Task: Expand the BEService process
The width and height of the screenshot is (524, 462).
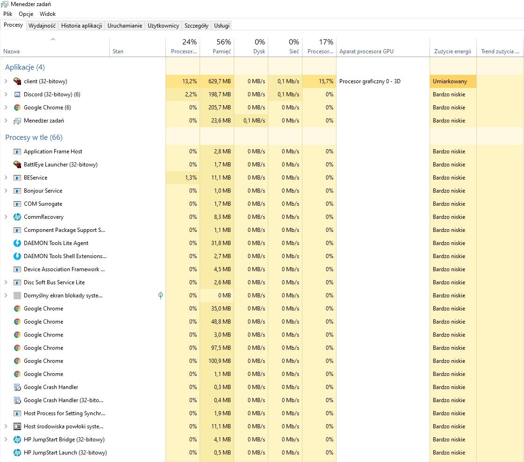Action: [x=6, y=178]
